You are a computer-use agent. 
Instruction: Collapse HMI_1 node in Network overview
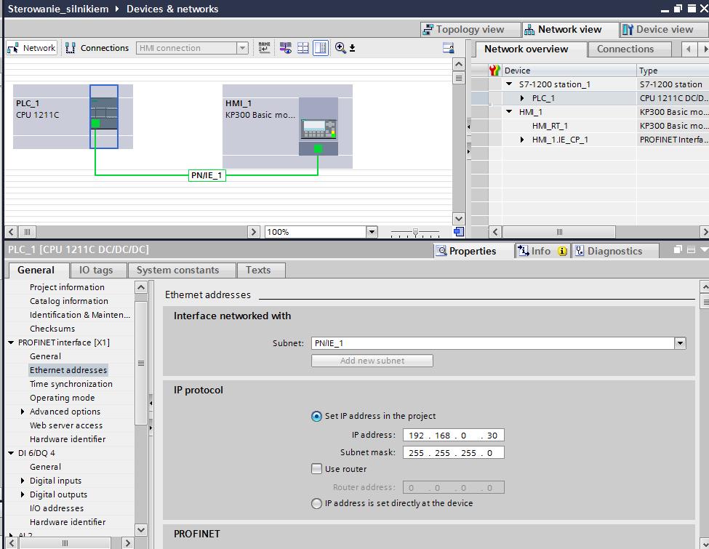tap(509, 112)
